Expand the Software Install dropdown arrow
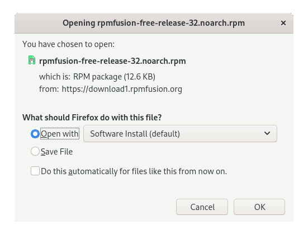Viewport: 308px width, 238px height. click(x=267, y=133)
